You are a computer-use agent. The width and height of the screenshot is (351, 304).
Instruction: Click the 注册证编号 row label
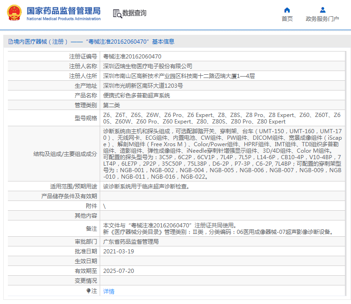(x=83, y=57)
